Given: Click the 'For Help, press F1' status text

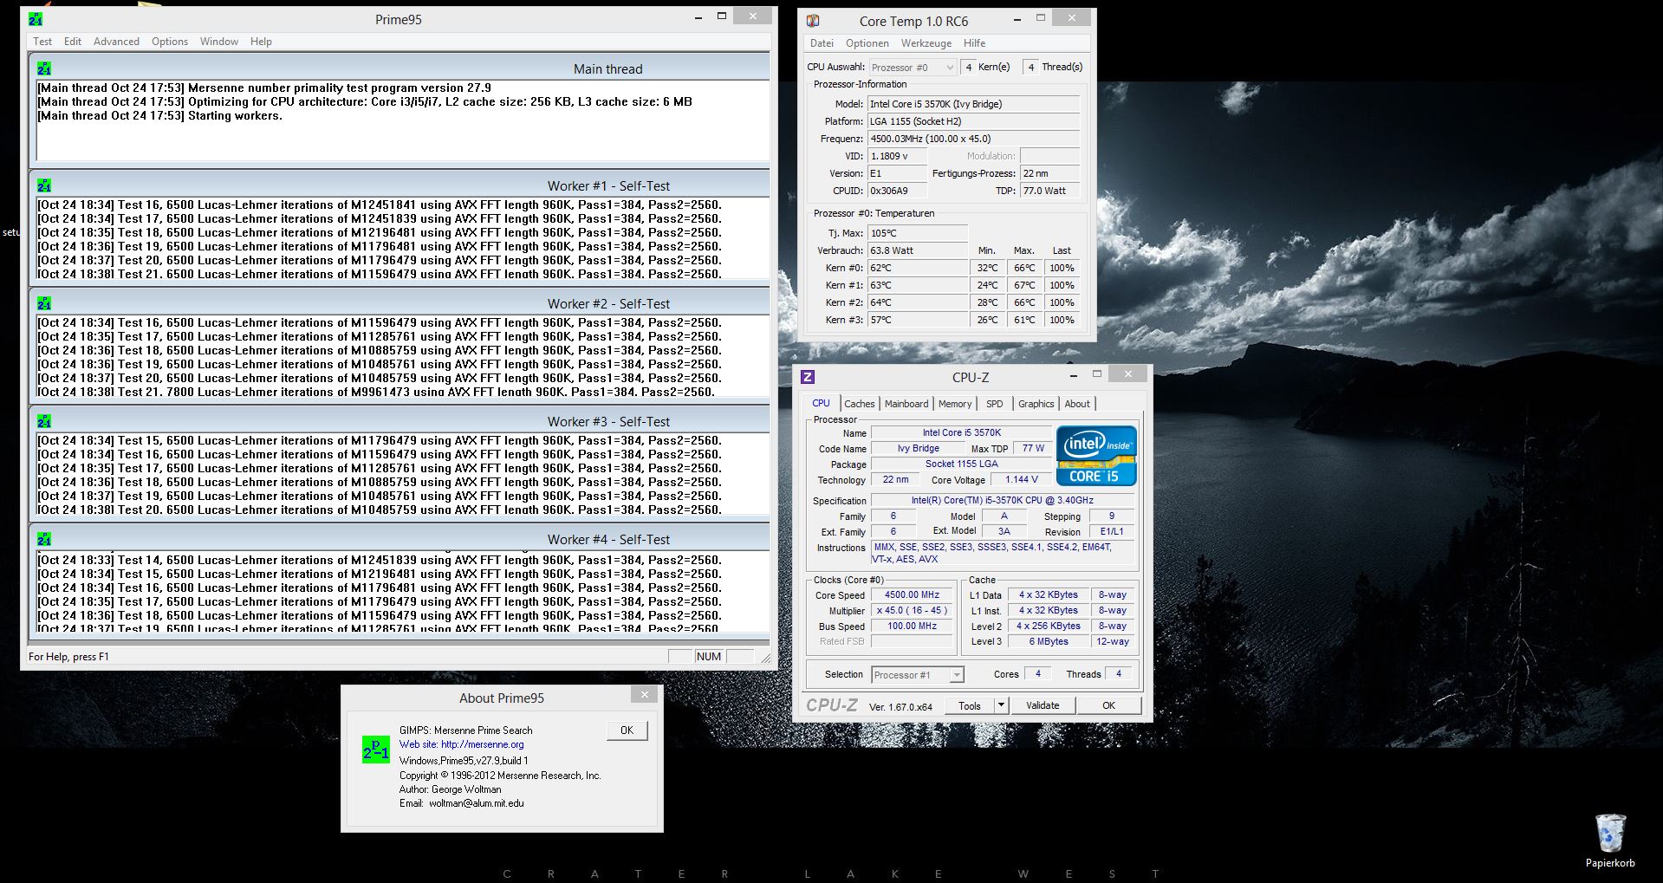Looking at the screenshot, I should (x=68, y=657).
